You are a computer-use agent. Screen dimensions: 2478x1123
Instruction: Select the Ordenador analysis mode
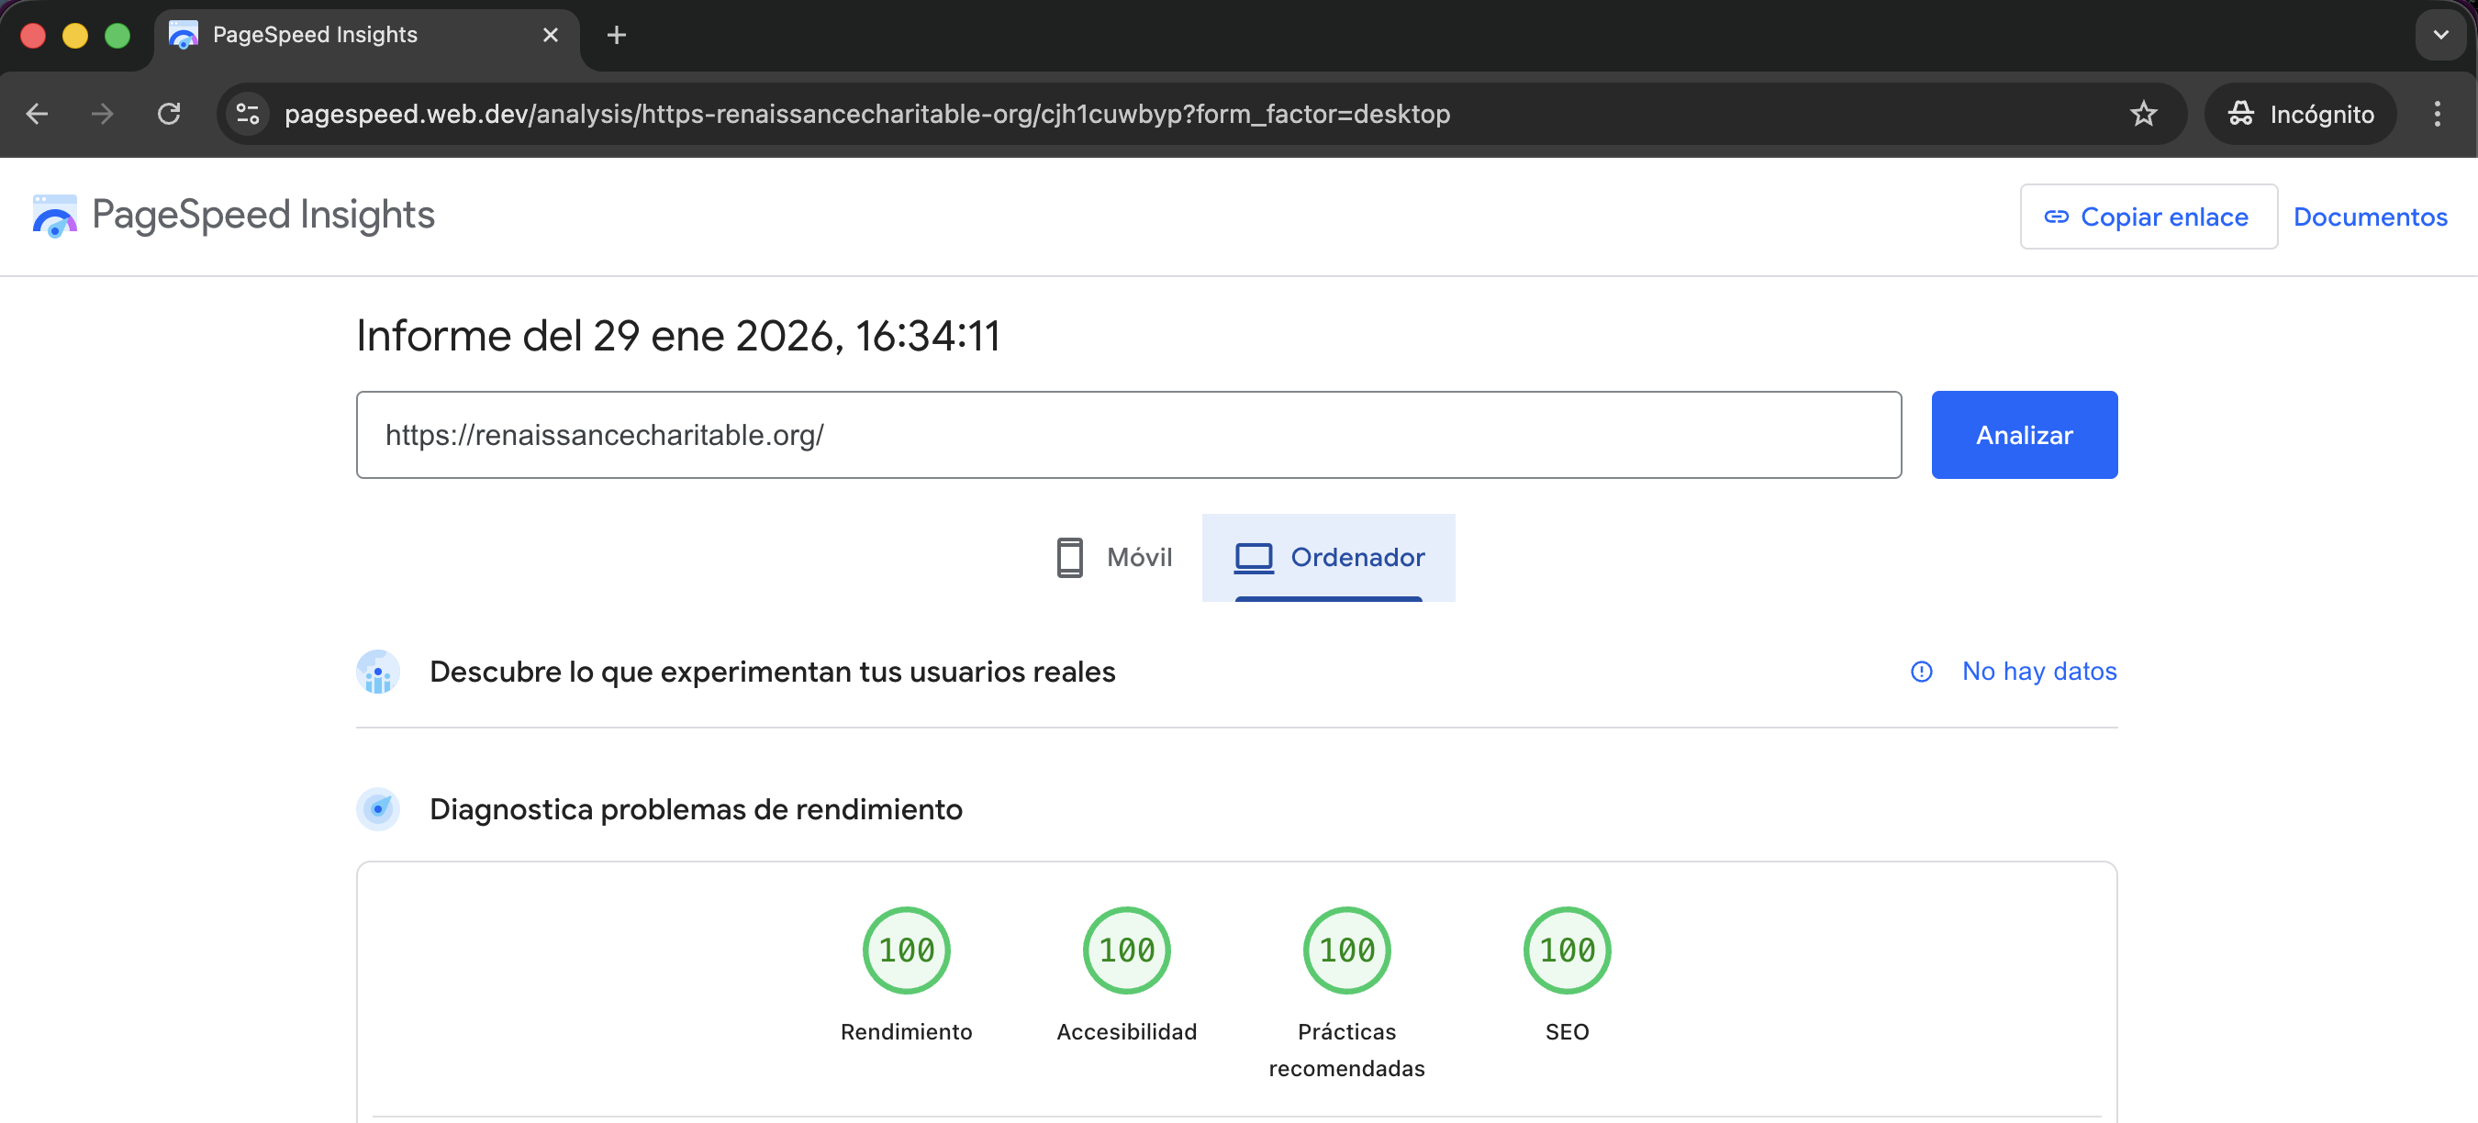(1328, 557)
